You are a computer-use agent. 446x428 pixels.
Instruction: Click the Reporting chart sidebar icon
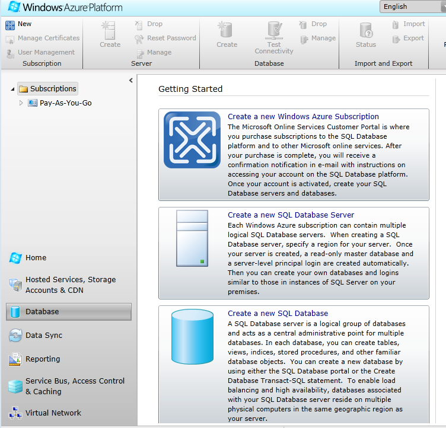(x=15, y=359)
